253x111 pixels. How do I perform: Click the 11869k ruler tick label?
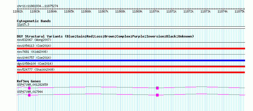click(137, 11)
